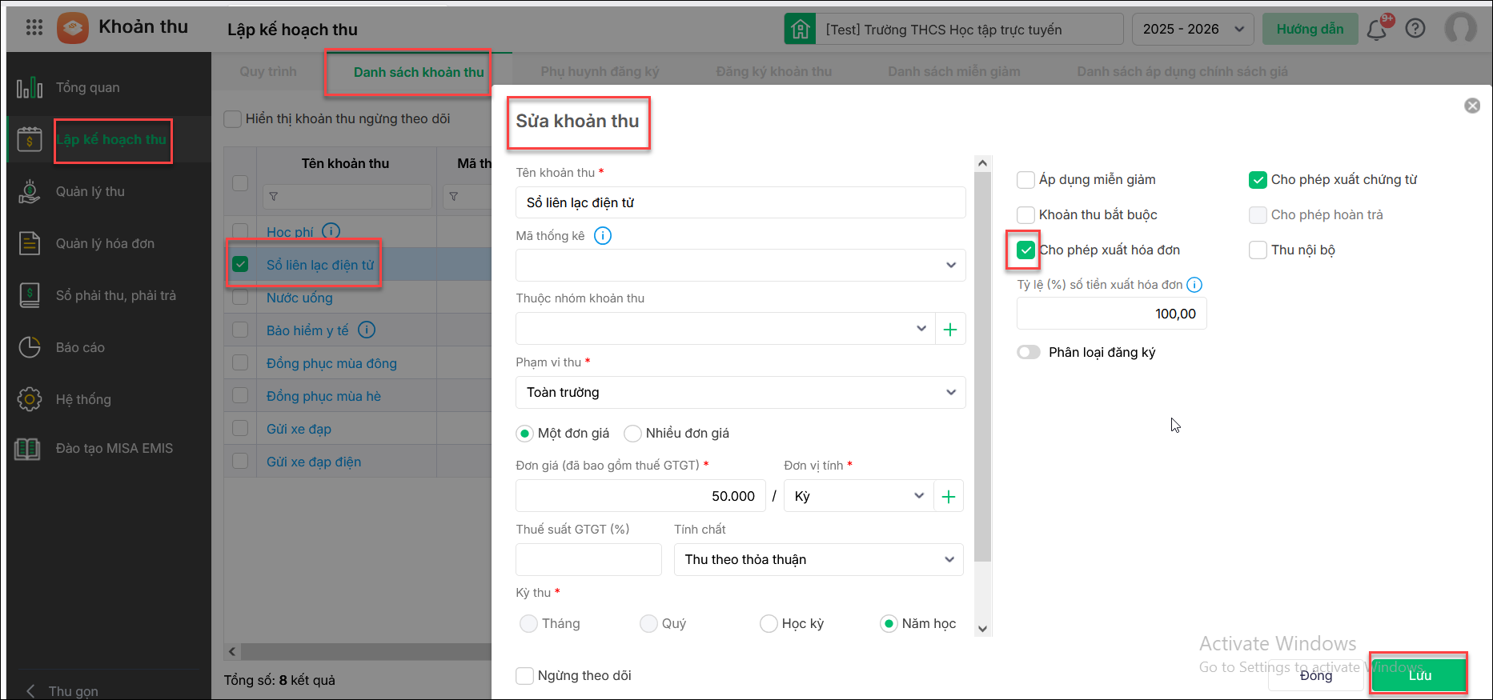The width and height of the screenshot is (1493, 700).
Task: Click the info icon next to Bảo hiểm y tế
Action: (x=367, y=330)
